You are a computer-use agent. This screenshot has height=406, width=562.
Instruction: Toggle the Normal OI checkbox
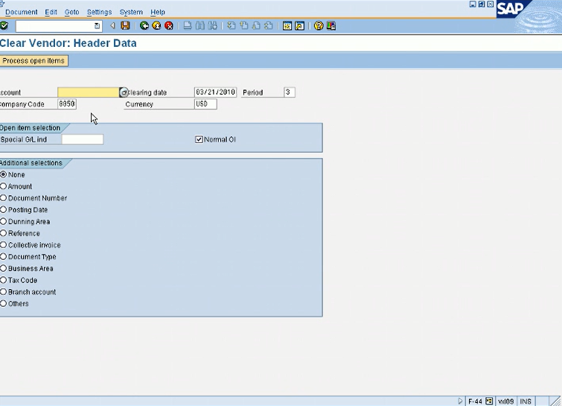coord(199,139)
